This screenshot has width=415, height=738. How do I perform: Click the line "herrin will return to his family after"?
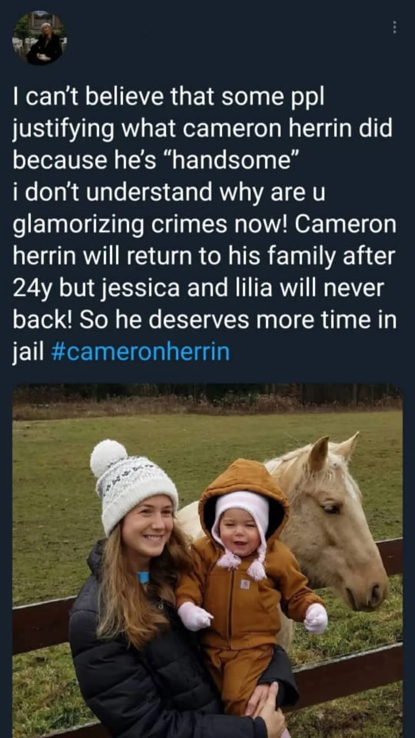point(204,256)
